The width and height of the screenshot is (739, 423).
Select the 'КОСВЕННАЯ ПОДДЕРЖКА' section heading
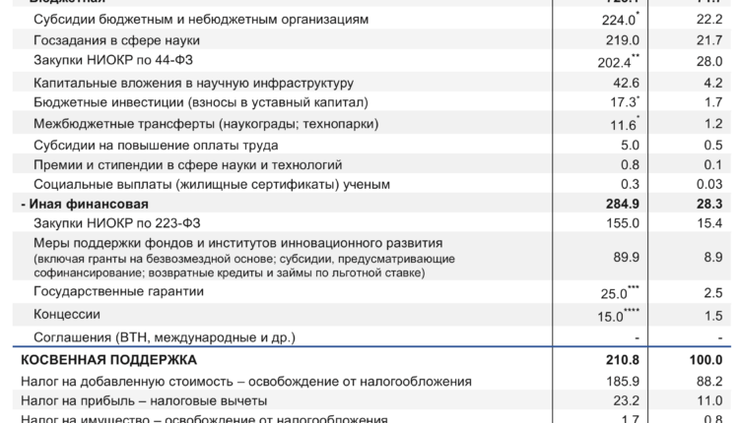(109, 360)
